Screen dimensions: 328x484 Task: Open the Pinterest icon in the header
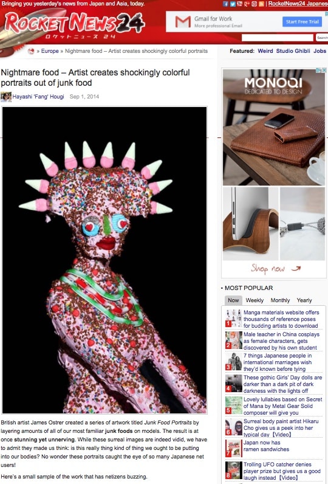click(x=254, y=4)
